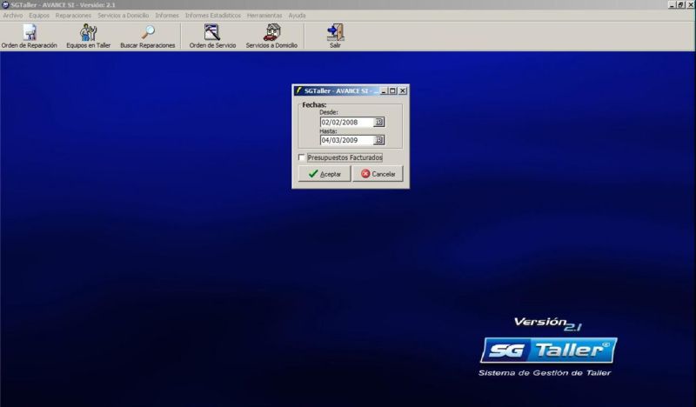Image resolution: width=696 pixels, height=407 pixels.
Task: Minimize the main SGTaller window
Action: pos(672,5)
